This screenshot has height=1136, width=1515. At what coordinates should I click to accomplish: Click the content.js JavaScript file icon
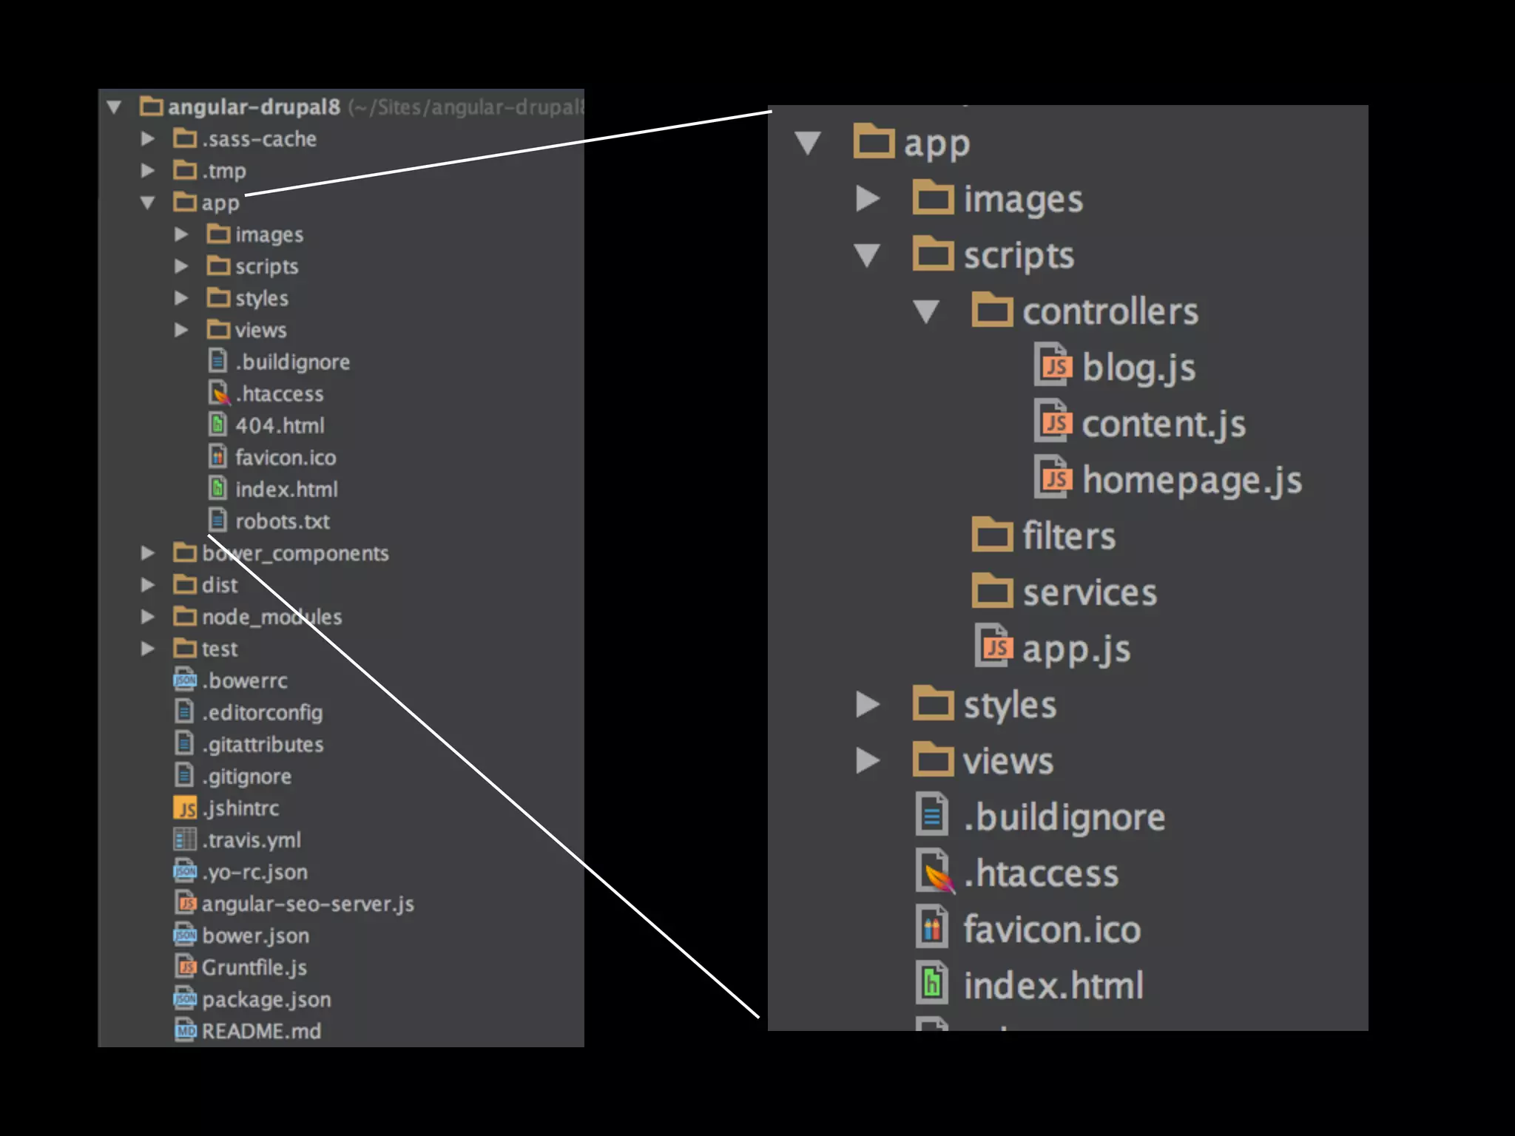coord(1053,422)
